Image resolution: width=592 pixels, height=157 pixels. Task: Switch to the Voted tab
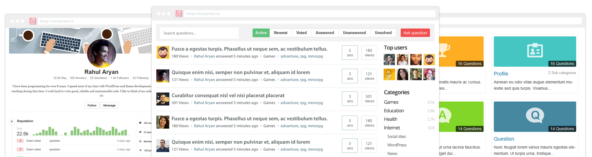tap(301, 33)
